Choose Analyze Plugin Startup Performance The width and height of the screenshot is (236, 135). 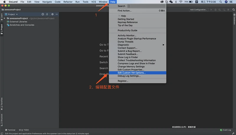pyautogui.click(x=137, y=39)
